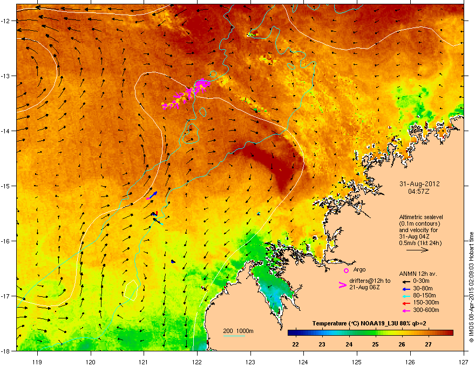Click latitude axis label -16
The image size is (475, 367).
pyautogui.click(x=5, y=241)
